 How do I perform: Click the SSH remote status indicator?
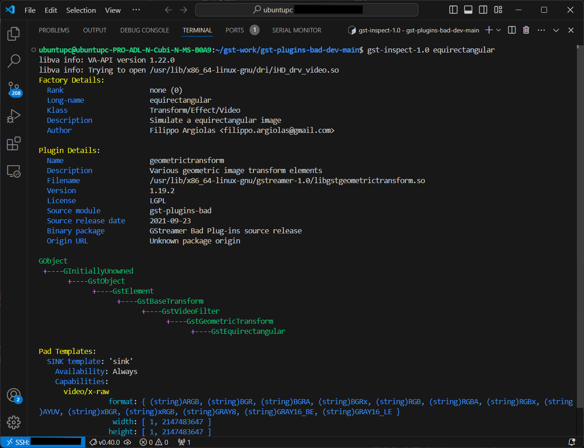point(43,442)
